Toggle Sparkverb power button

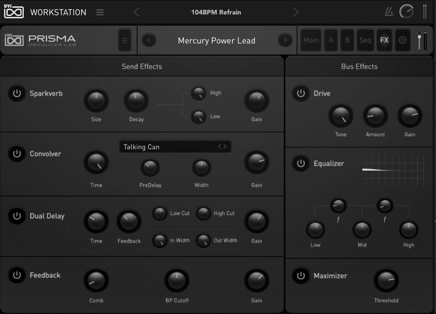pyautogui.click(x=17, y=93)
